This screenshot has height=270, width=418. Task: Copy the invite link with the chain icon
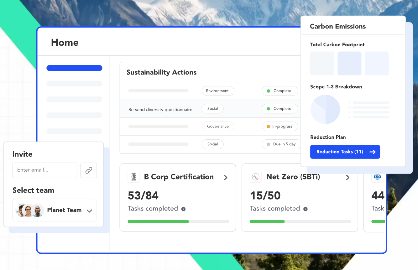point(89,170)
